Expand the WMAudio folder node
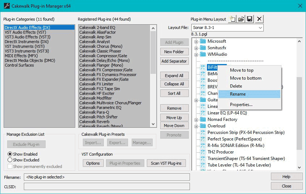Viewport: 306px width, 194px height. [196, 54]
